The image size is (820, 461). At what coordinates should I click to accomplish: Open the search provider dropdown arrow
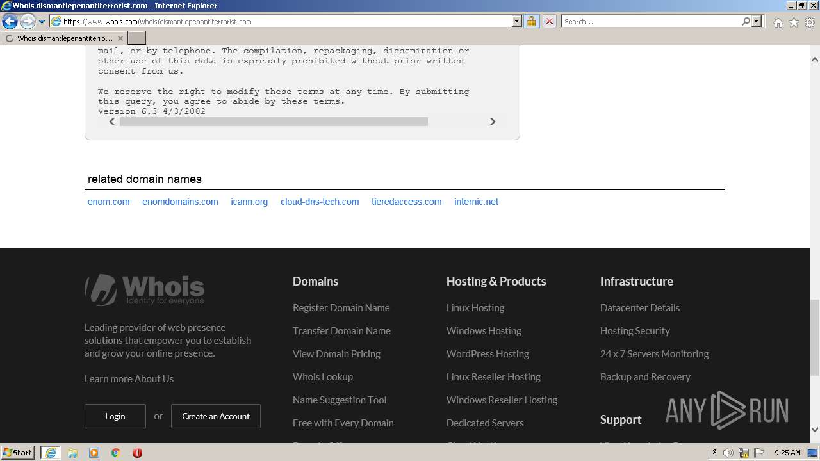point(757,22)
